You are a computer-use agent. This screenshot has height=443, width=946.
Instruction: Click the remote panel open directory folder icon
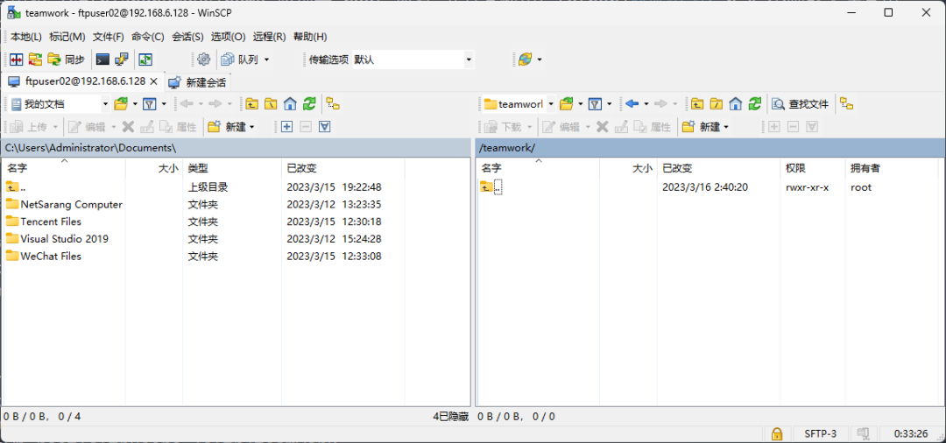567,104
